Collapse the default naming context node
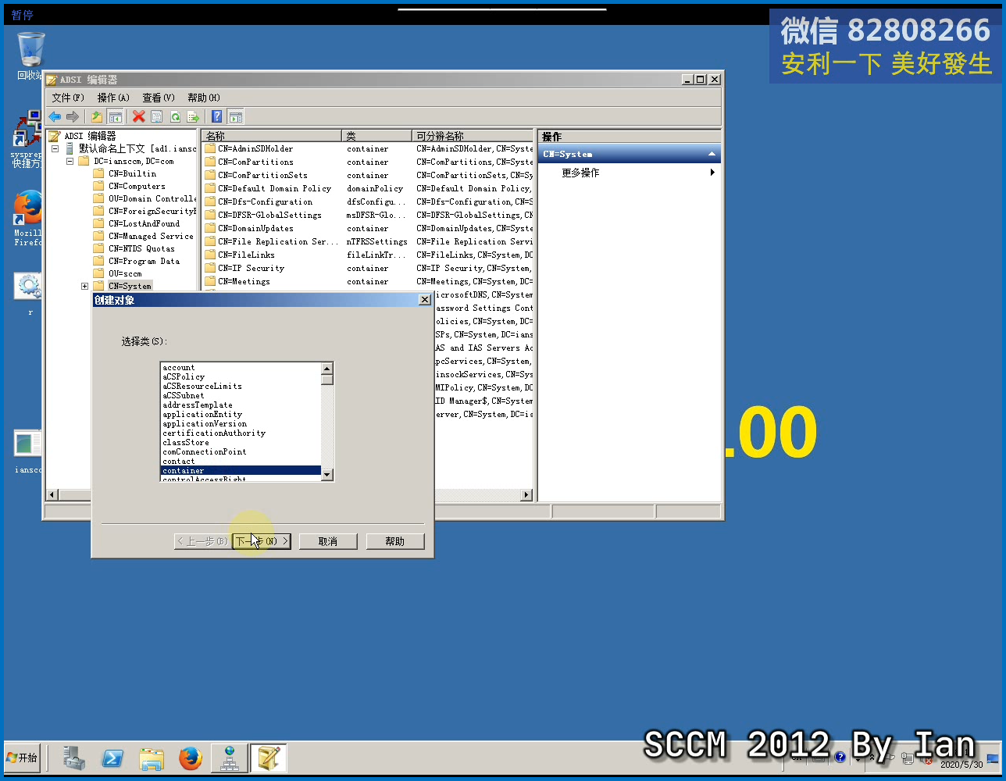 [x=55, y=148]
